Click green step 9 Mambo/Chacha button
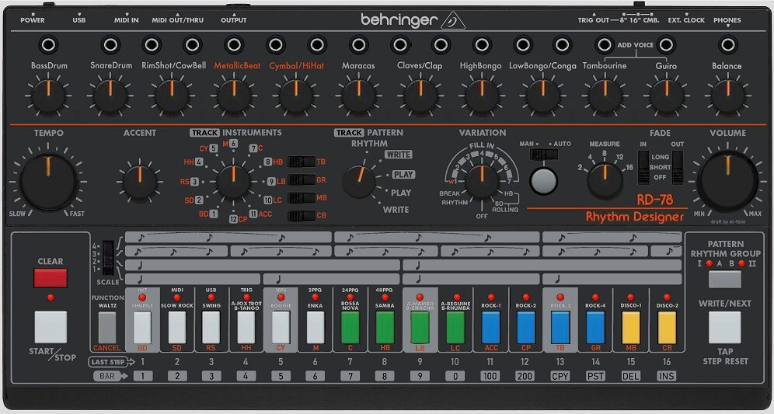Image resolution: width=774 pixels, height=414 pixels. click(x=420, y=327)
